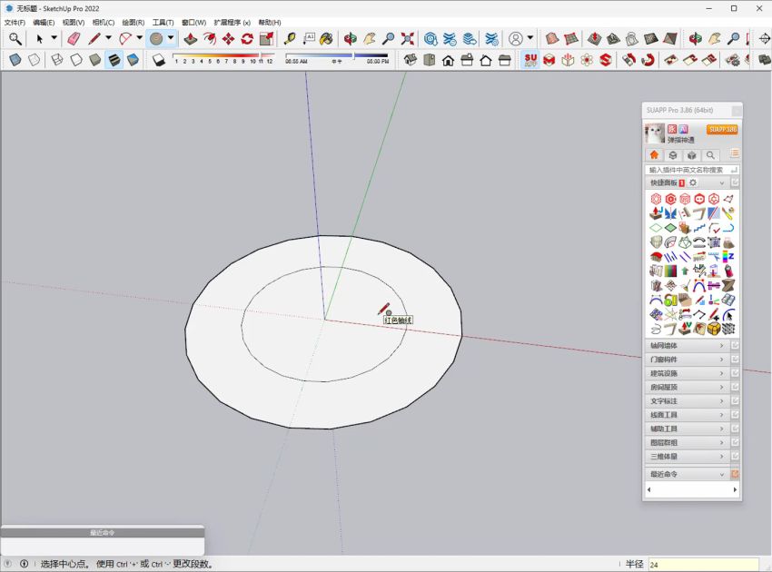Switch to the Front view house icon

coord(448,60)
